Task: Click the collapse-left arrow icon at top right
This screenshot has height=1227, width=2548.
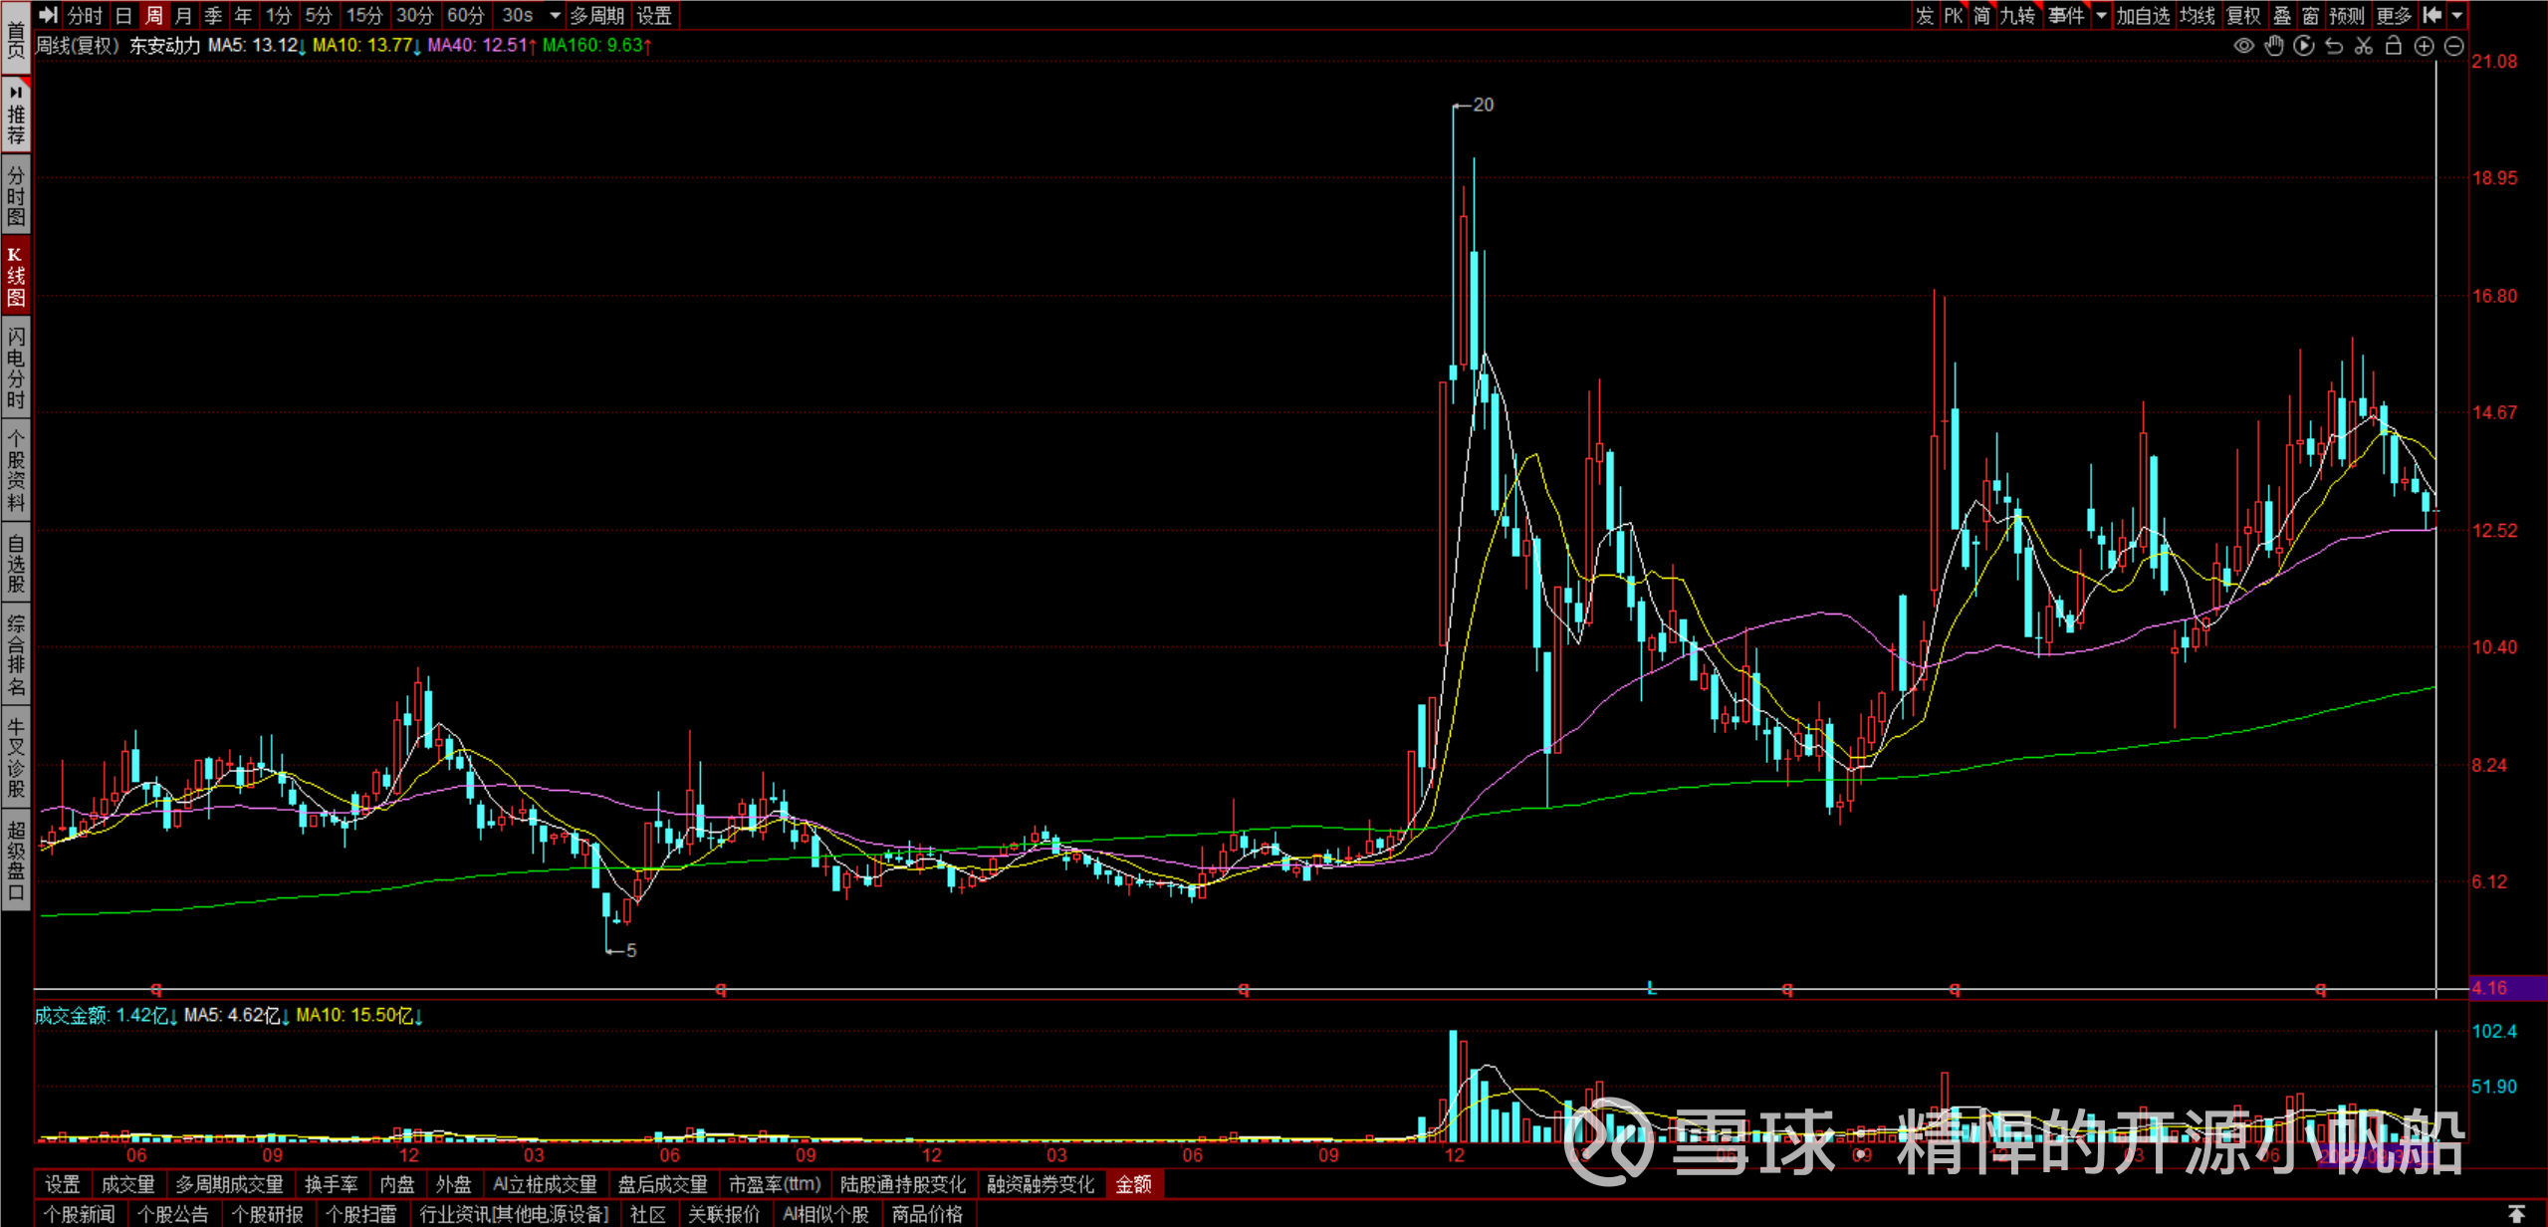Action: coord(2432,15)
